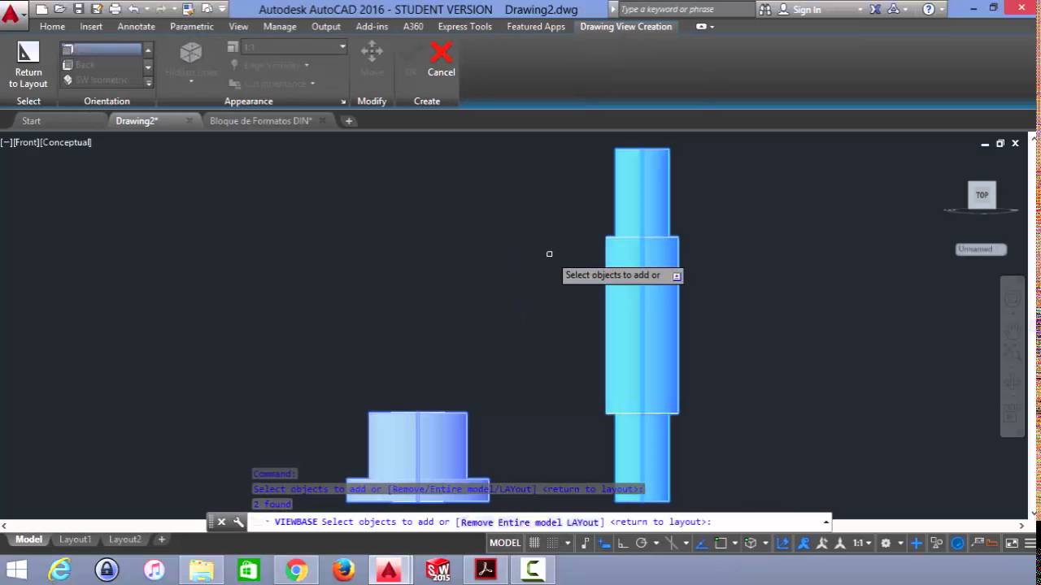Screen dimensions: 1041x585
Task: Click the Return to Layout icon
Action: [28, 53]
